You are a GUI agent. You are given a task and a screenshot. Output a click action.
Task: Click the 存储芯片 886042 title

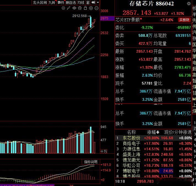tap(151, 4)
